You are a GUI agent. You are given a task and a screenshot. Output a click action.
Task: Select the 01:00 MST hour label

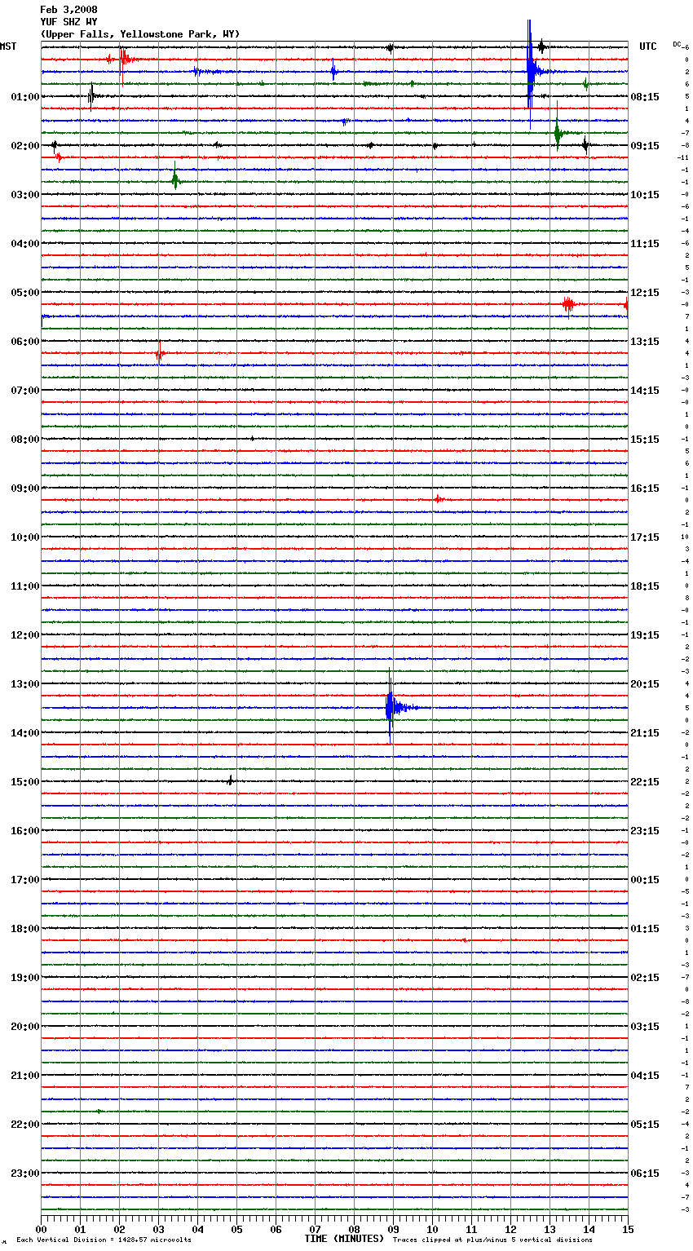(x=25, y=97)
